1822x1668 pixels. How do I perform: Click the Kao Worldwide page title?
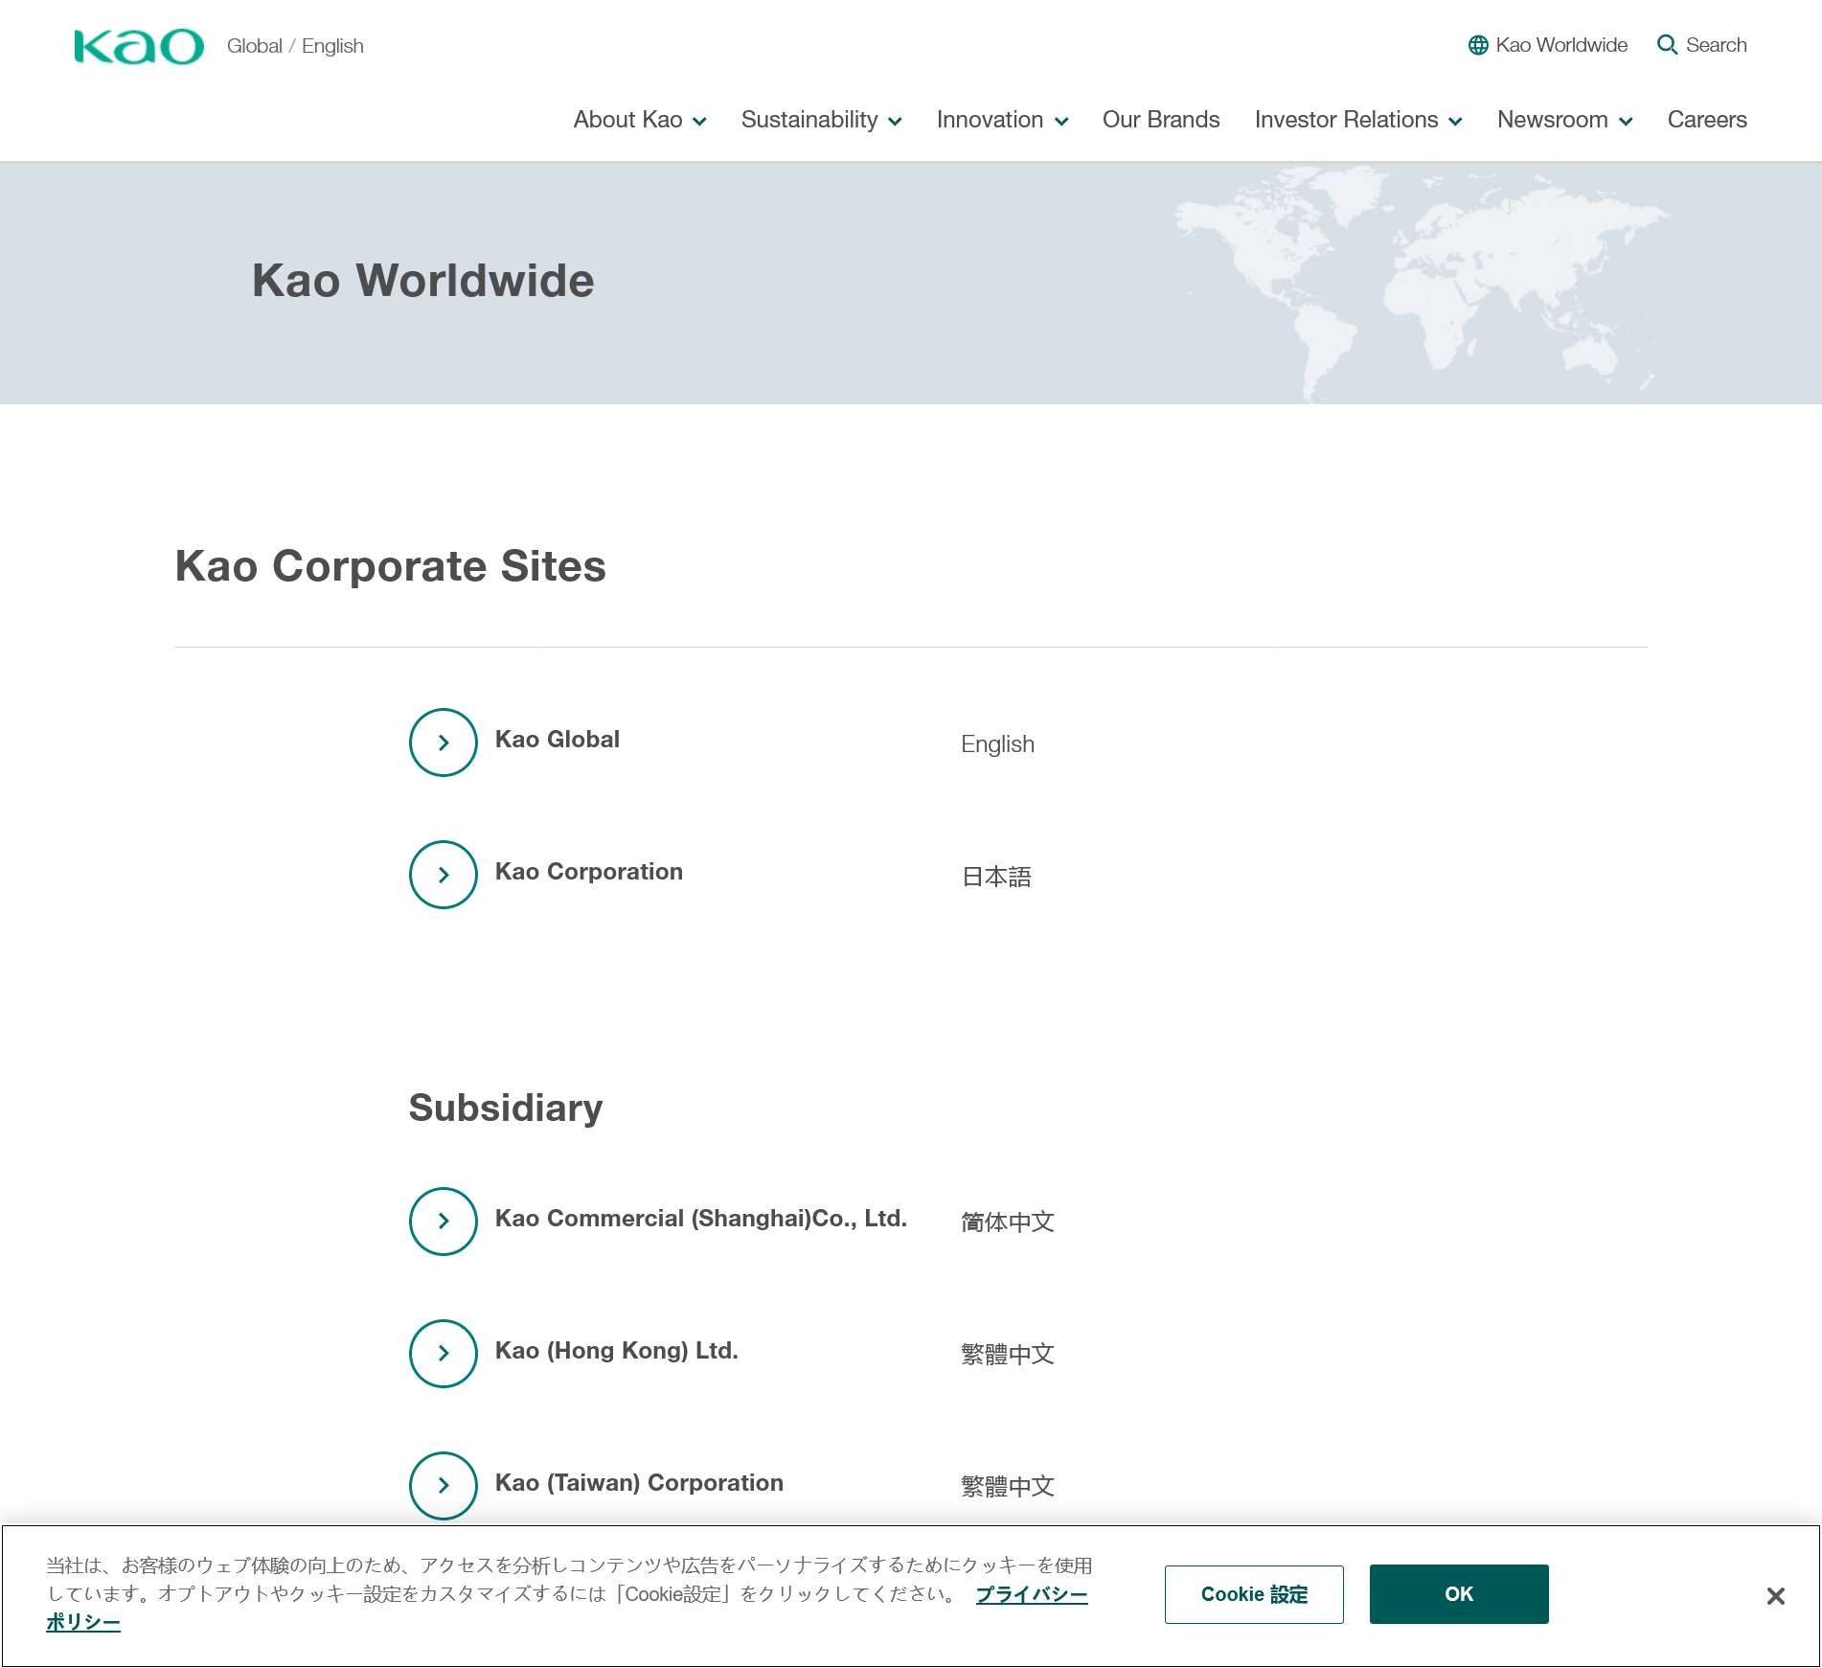tap(422, 281)
